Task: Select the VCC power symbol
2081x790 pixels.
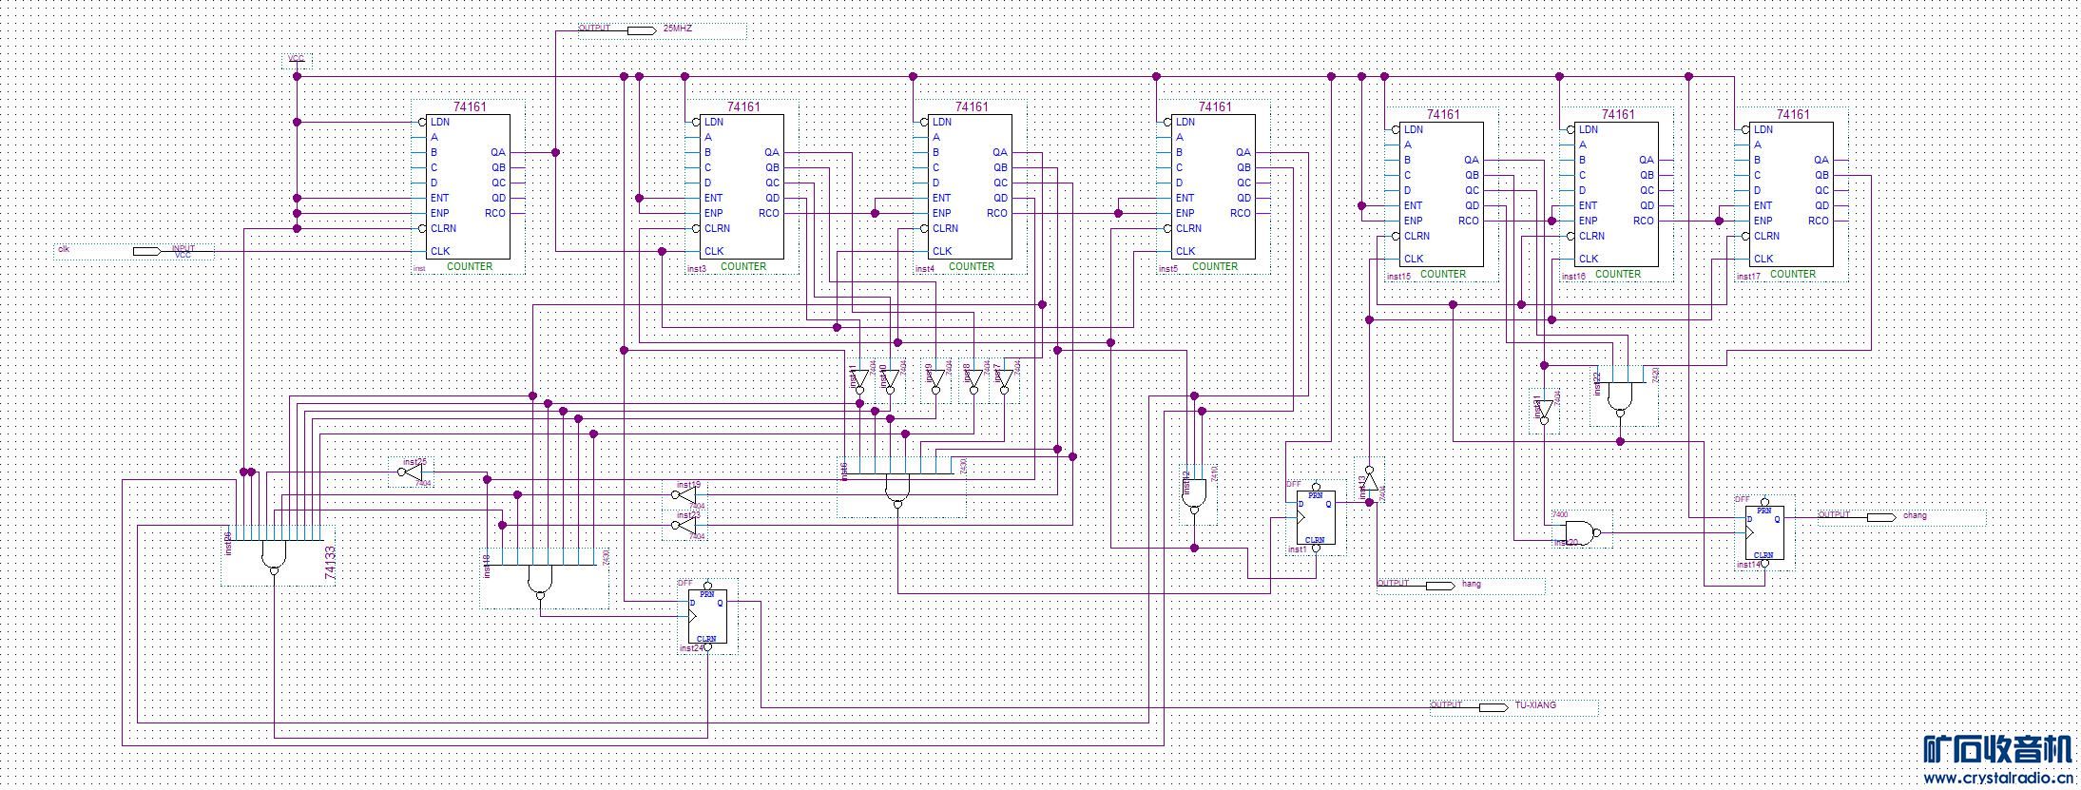Action: pyautogui.click(x=297, y=63)
